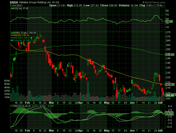This screenshot has height=133, width=176.
Task: Click the candlestick icon beside BABA (Daily)
Action: pyautogui.click(x=12, y=33)
